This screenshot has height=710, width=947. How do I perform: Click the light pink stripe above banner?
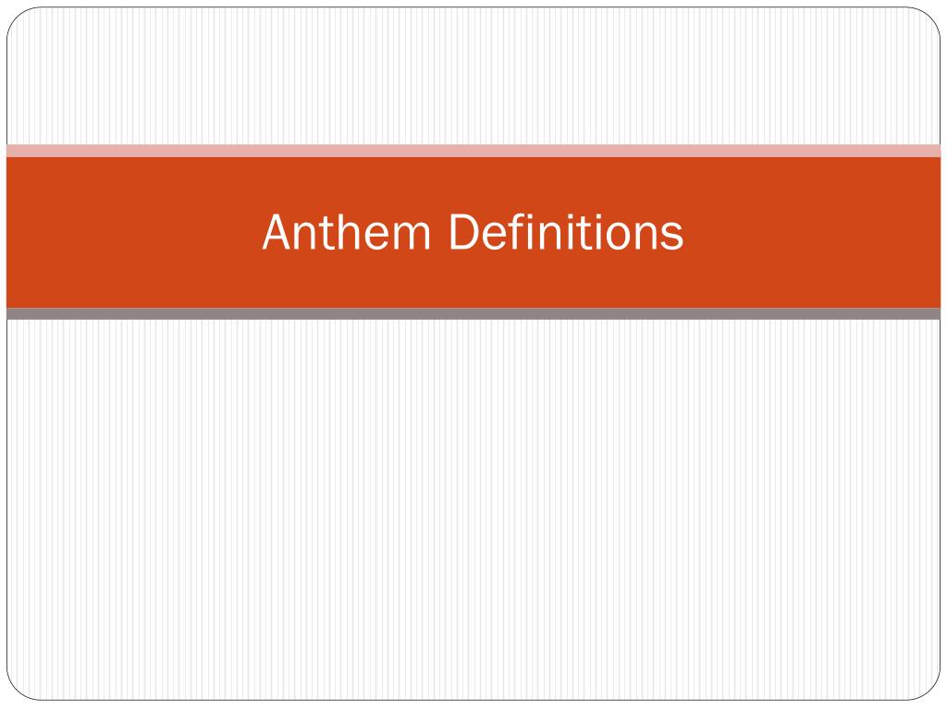coord(473,151)
